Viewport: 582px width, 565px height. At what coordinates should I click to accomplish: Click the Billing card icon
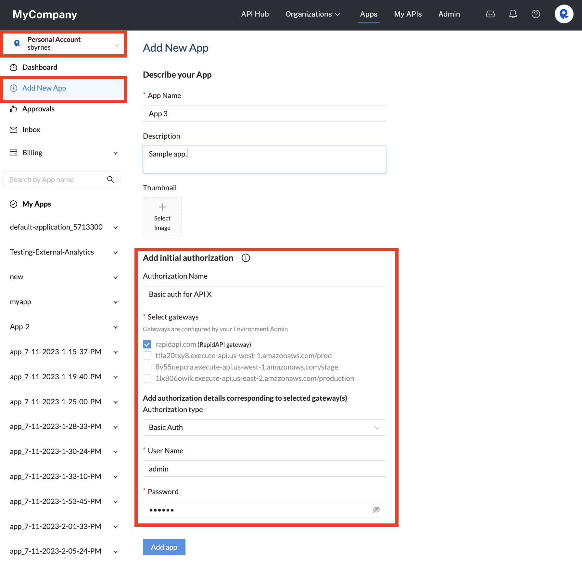13,153
